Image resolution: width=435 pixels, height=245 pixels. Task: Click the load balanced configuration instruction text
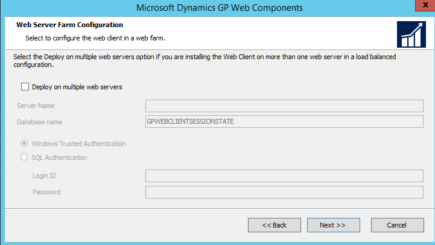pos(205,61)
